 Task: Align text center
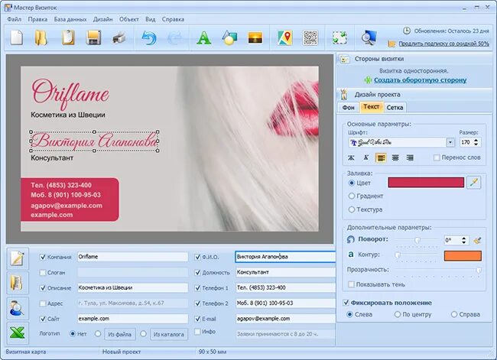[x=395, y=157]
